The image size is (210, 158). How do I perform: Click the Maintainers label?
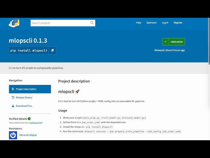[x=15, y=129]
